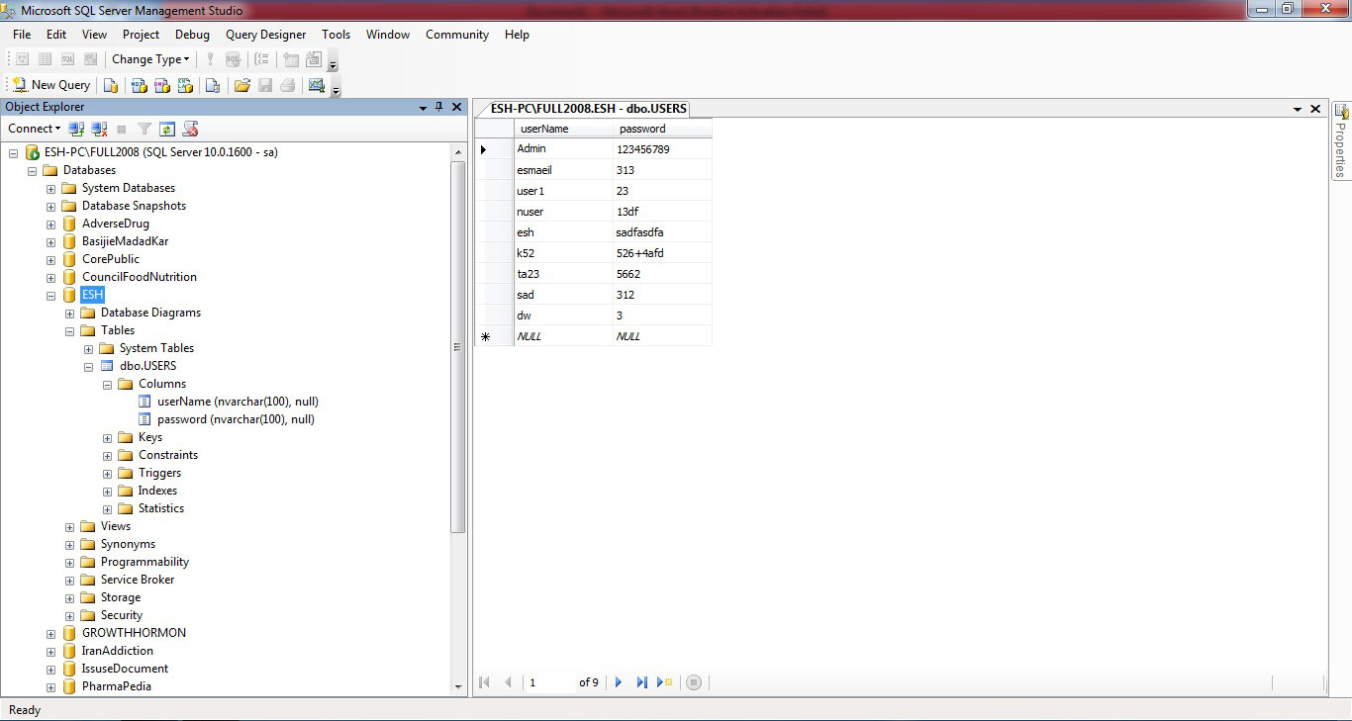Image resolution: width=1352 pixels, height=721 pixels.
Task: Expand AdverseDrug database node
Action: coord(50,224)
